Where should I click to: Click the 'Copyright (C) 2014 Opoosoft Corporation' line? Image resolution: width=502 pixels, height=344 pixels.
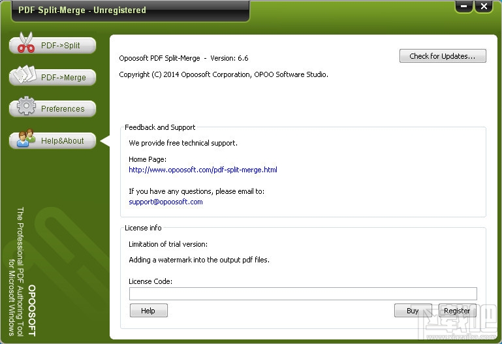pos(223,74)
